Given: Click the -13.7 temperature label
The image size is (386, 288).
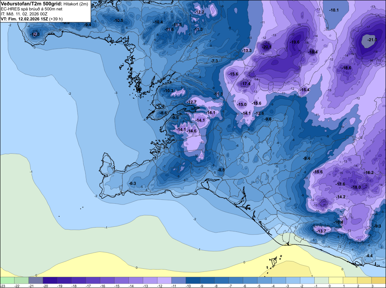Looking at the screenshot, I should [321, 231].
